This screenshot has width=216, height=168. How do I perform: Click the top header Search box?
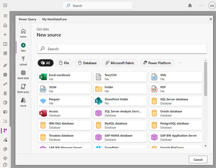click(98, 6)
